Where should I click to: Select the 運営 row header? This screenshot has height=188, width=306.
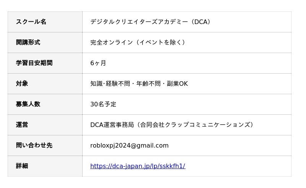[x=22, y=125]
